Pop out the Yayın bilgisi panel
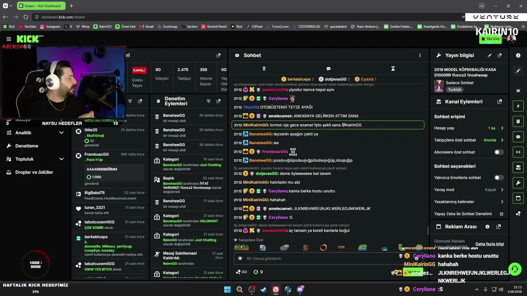 click(499, 55)
